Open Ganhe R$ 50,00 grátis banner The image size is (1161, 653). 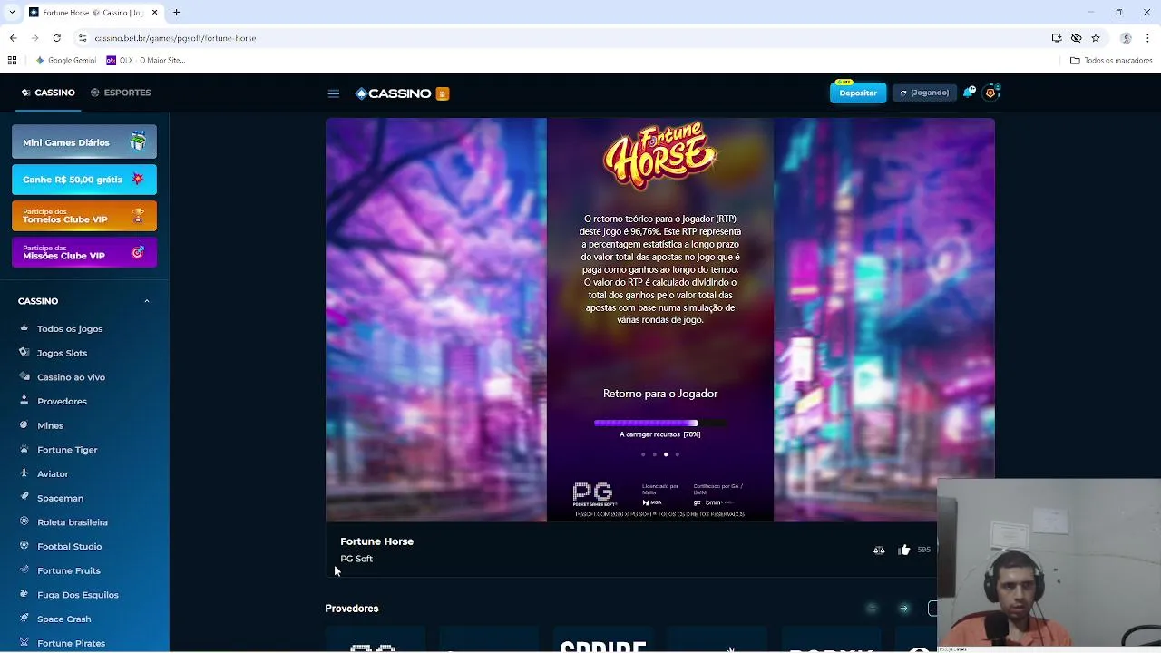click(84, 180)
